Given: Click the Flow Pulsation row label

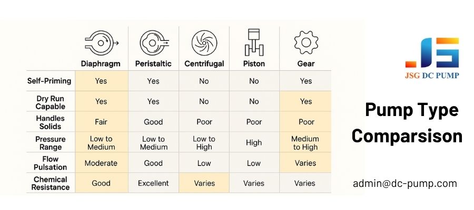Looking at the screenshot, I should pyautogui.click(x=51, y=163).
